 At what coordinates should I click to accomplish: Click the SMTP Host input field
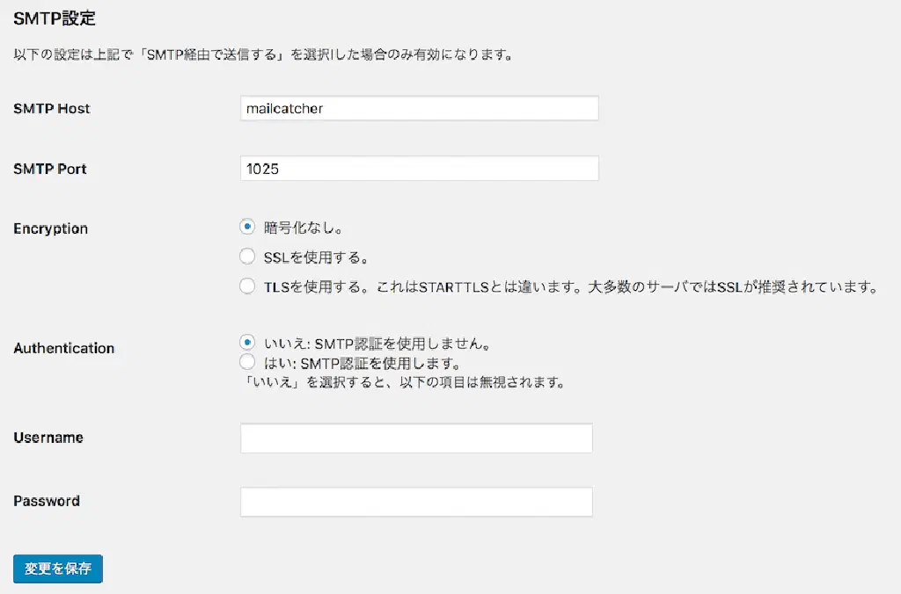(x=419, y=109)
